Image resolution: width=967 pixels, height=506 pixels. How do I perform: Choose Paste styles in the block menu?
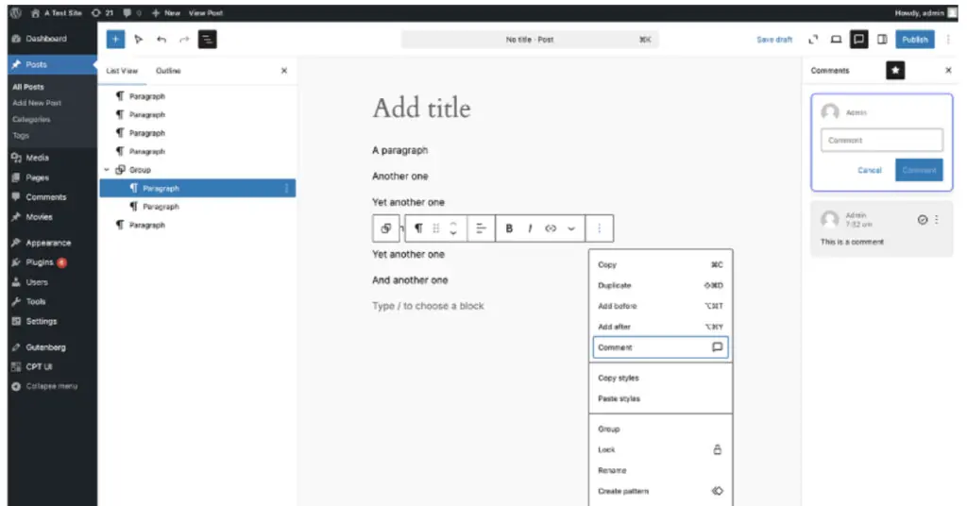(660, 398)
